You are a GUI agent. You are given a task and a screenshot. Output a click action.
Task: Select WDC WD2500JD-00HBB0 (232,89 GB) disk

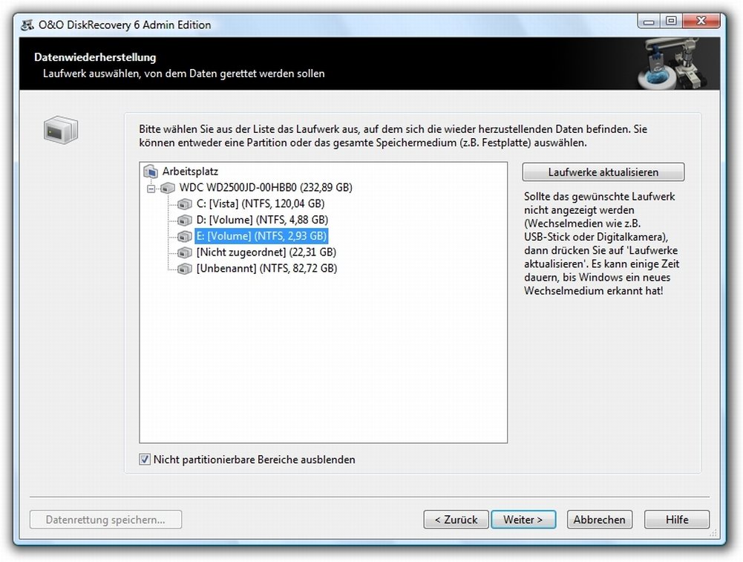266,187
